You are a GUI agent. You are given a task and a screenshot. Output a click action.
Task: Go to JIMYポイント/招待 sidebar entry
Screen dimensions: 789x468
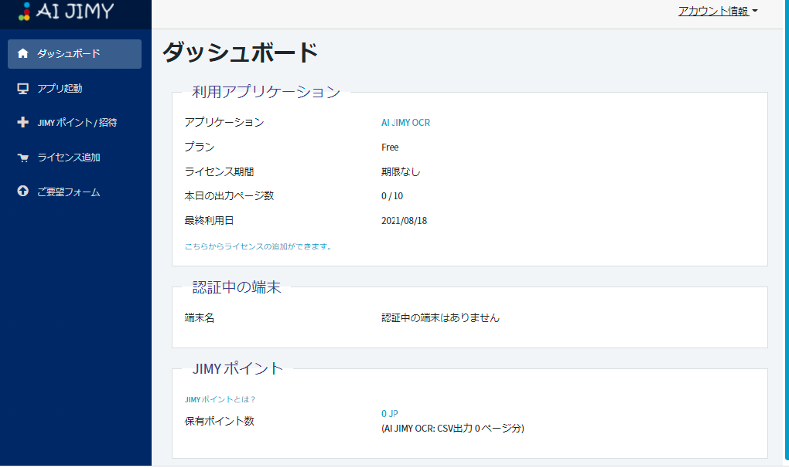(x=74, y=123)
